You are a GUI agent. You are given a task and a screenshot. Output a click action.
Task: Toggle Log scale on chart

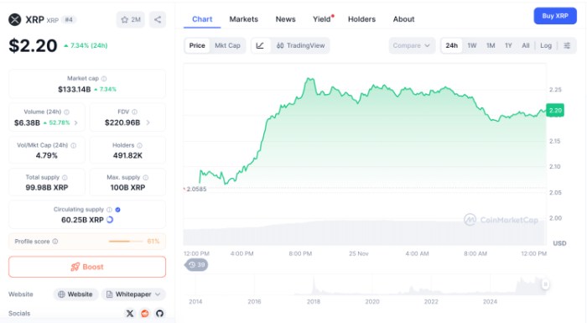point(546,45)
